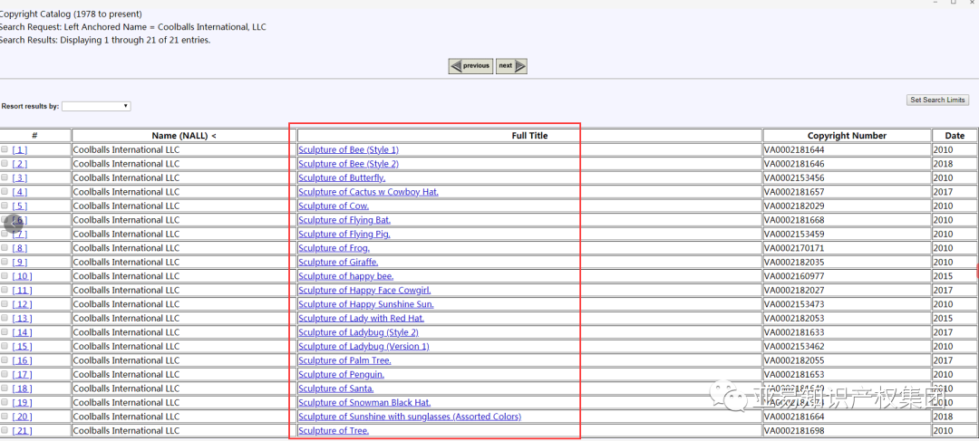The height and width of the screenshot is (441, 979).
Task: Open Sculpture of Happy Face Cowgirl link
Action: (364, 290)
